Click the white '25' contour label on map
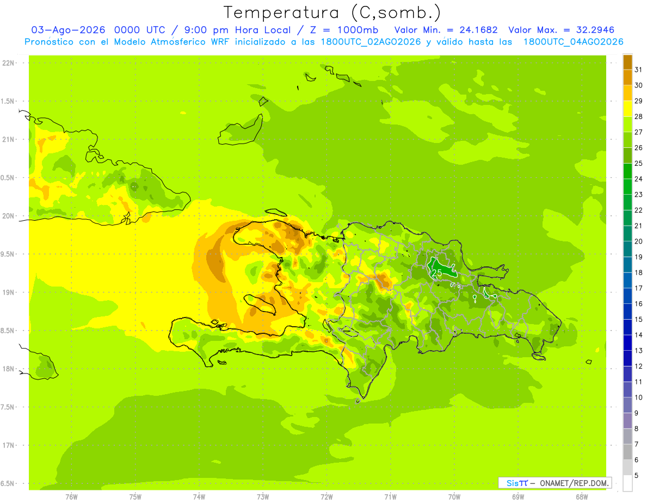The width and height of the screenshot is (653, 504). (437, 272)
